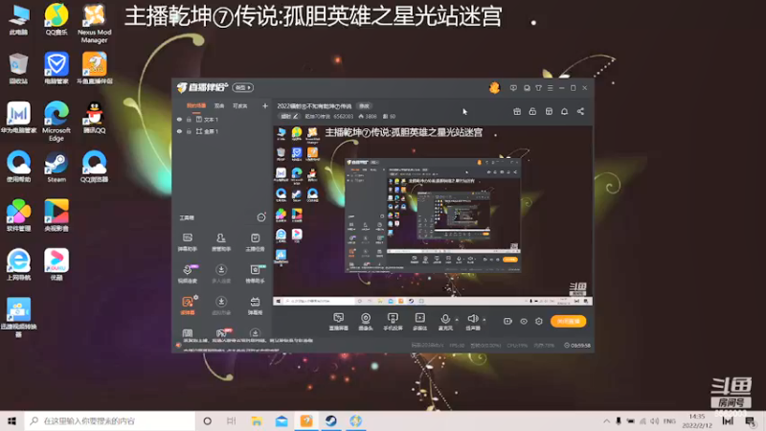Click the Windows taskbar search box
The height and width of the screenshot is (431, 766).
tap(110, 420)
